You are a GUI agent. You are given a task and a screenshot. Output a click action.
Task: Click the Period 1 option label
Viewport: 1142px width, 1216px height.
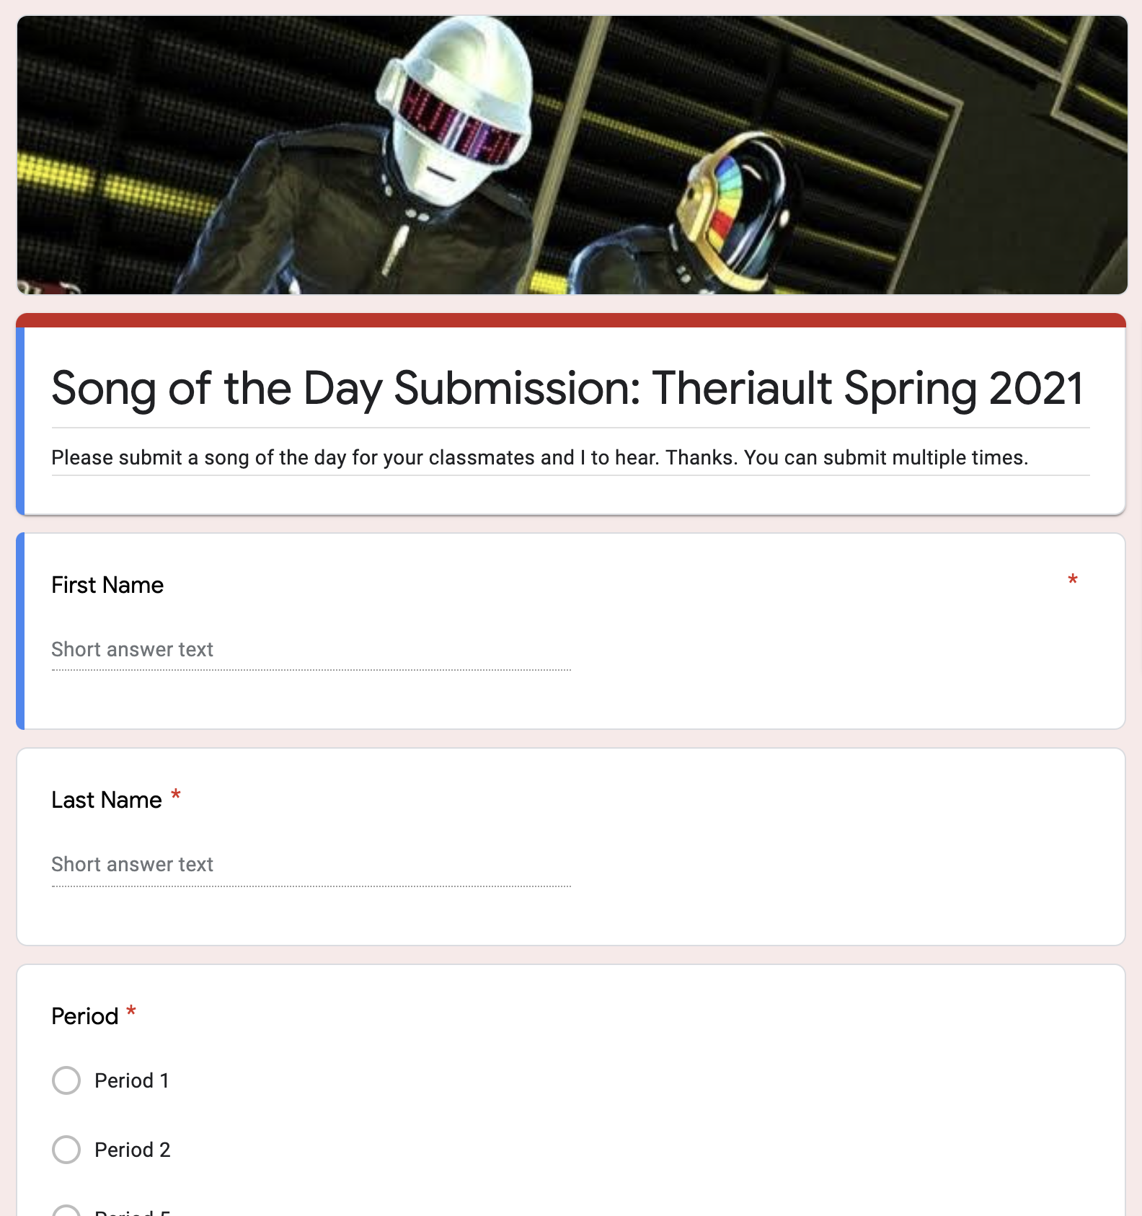coord(132,1080)
